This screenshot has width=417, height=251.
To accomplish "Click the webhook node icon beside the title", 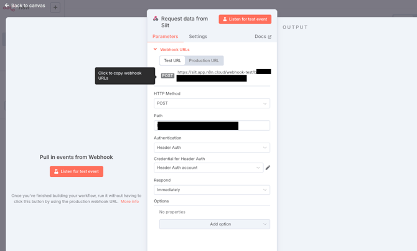I will point(156,19).
